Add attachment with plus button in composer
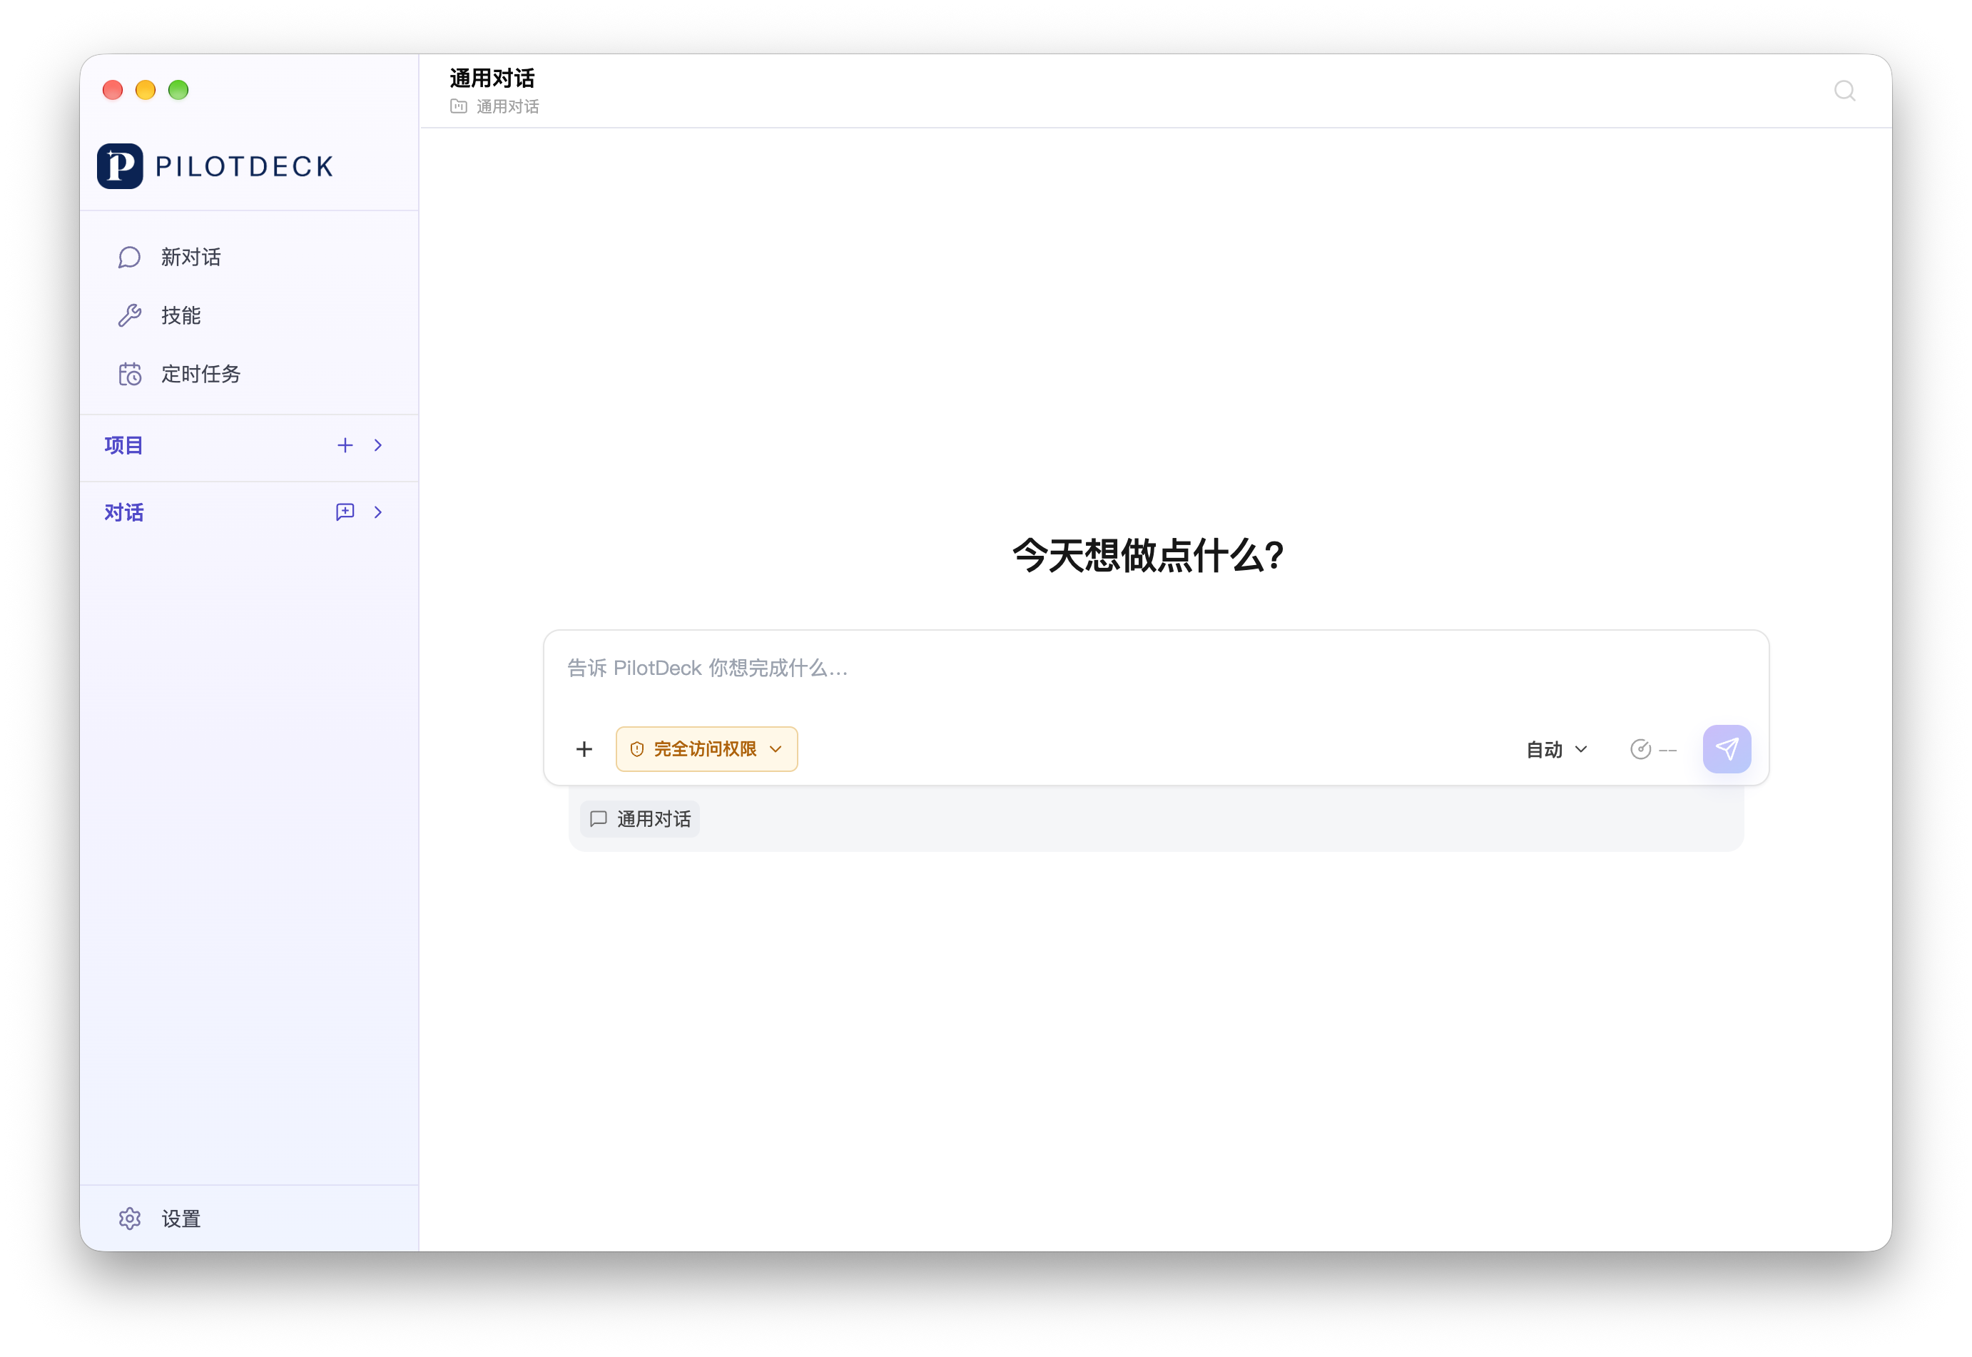Screen dimensions: 1972x1357 click(x=584, y=749)
